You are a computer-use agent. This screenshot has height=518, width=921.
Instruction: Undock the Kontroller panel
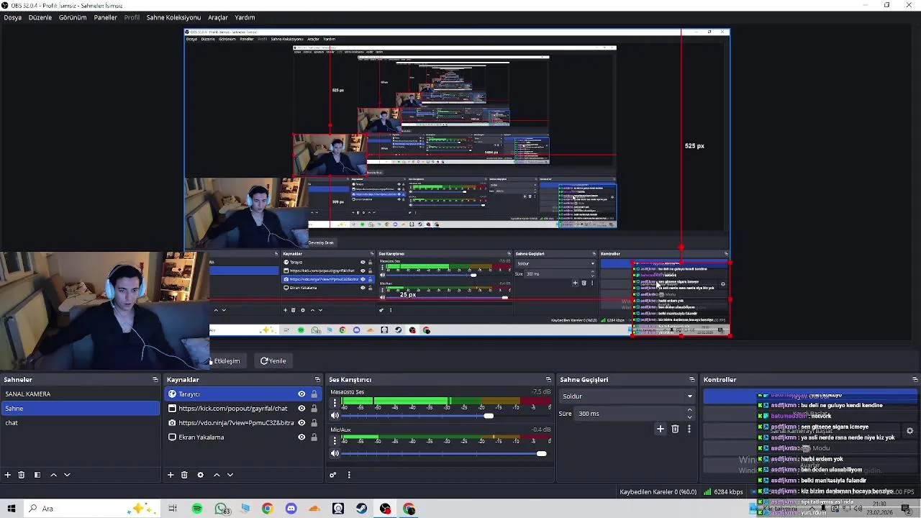pos(915,380)
